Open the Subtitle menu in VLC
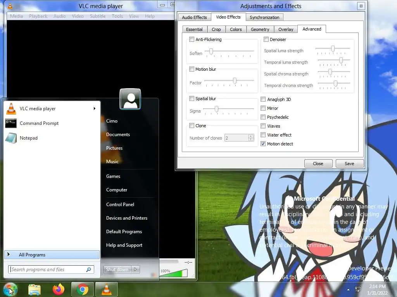The height and width of the screenshot is (297, 397). (x=97, y=16)
